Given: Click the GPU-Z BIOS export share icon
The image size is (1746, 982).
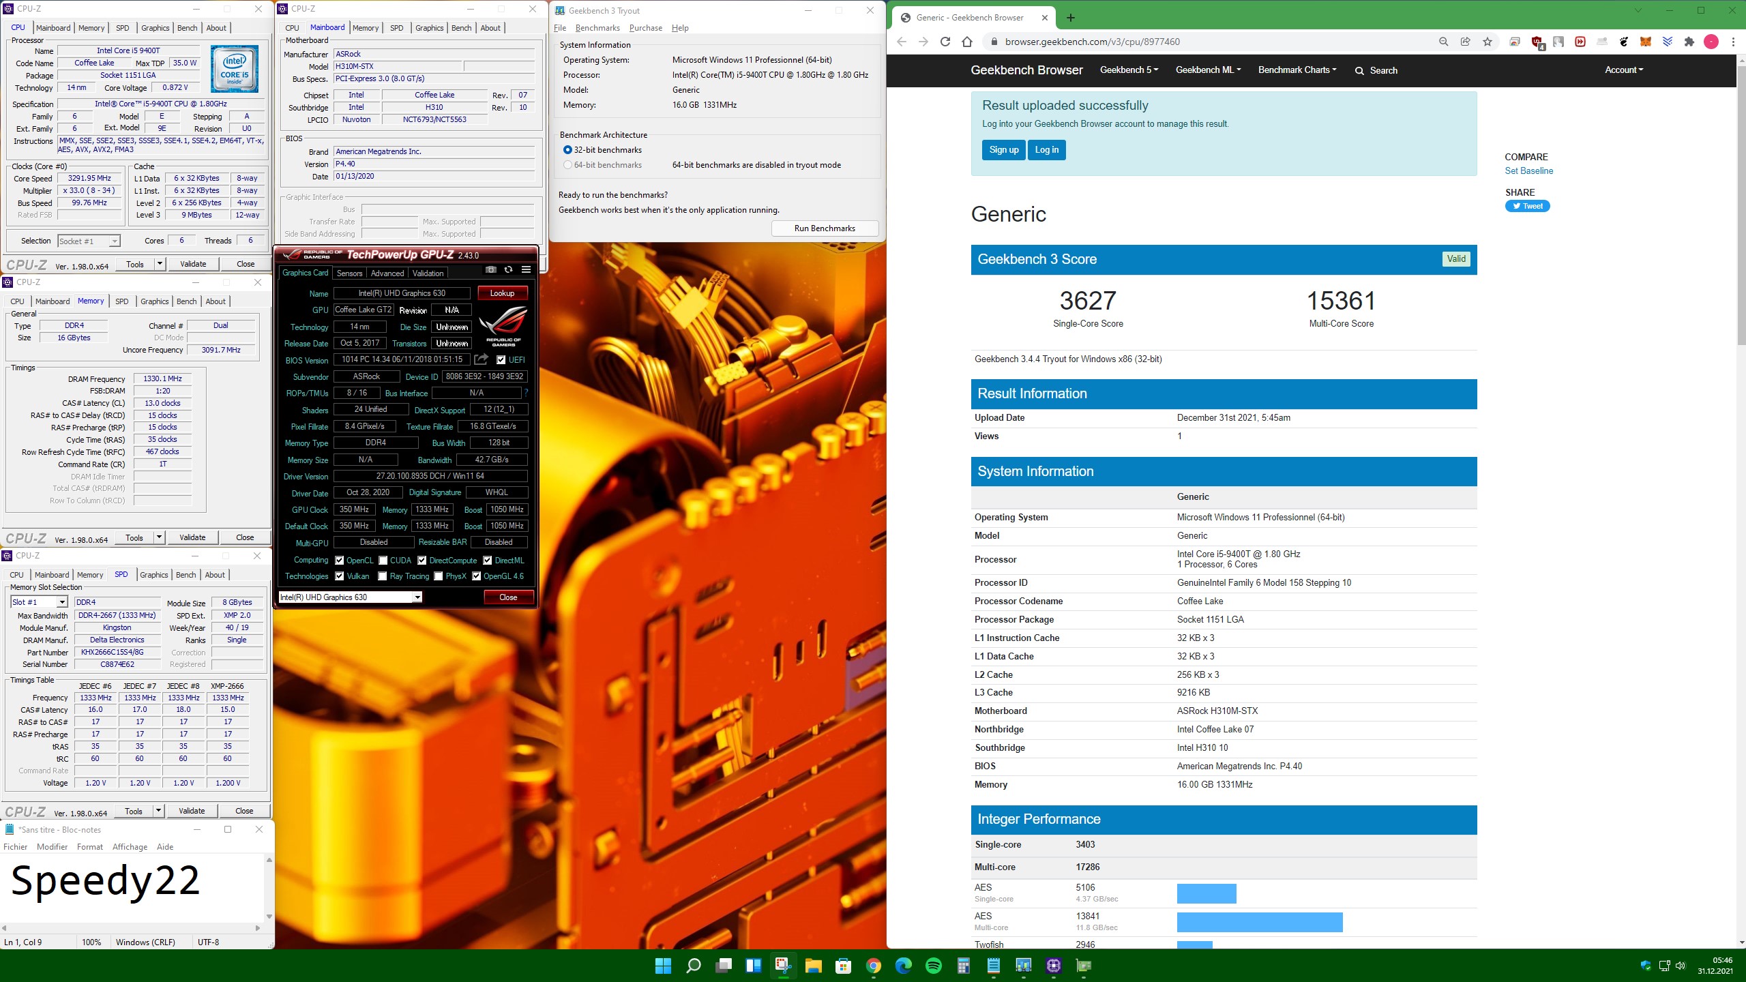Looking at the screenshot, I should [x=482, y=359].
